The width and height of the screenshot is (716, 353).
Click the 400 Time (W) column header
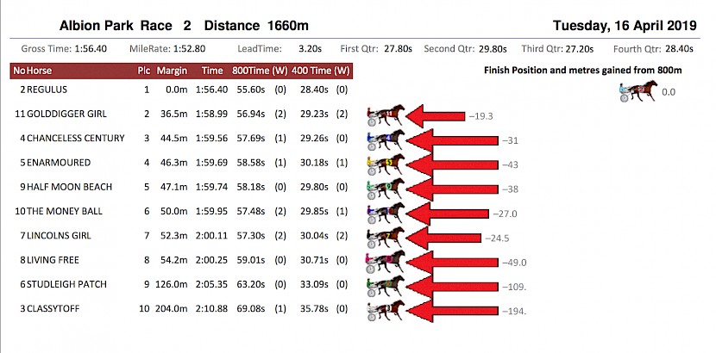(x=321, y=71)
